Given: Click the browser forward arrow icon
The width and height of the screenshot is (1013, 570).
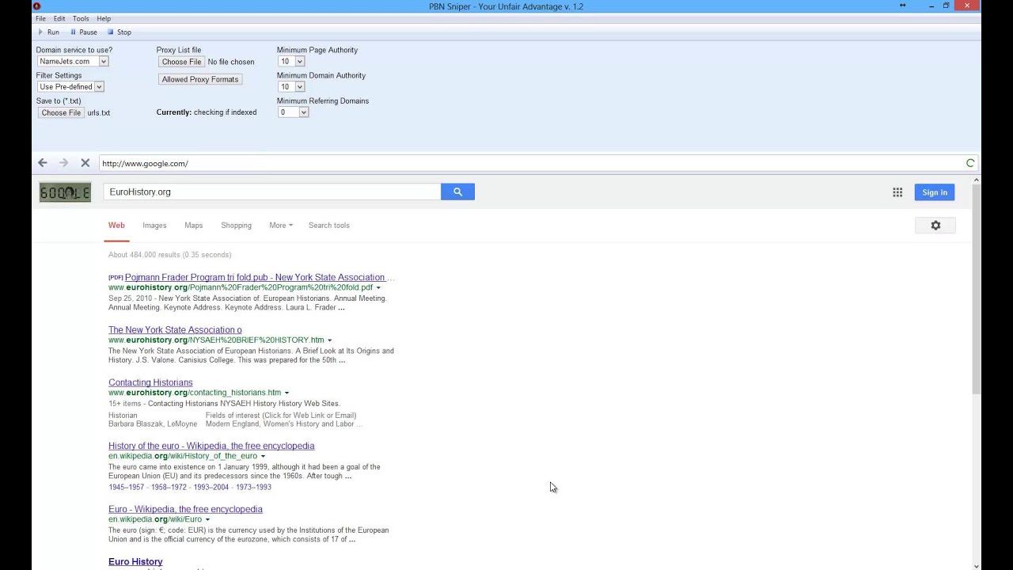Looking at the screenshot, I should (x=64, y=163).
